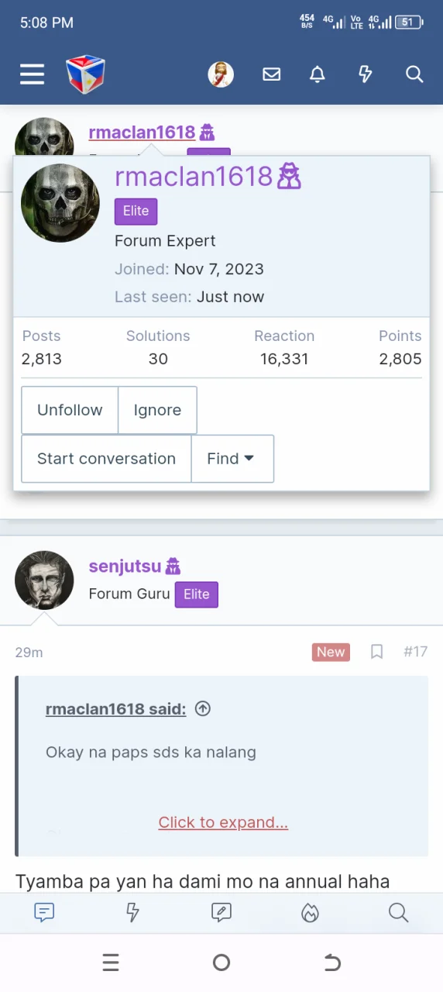Tap your account avatar in header
Viewport: 443px width, 992px height.
[x=221, y=74]
